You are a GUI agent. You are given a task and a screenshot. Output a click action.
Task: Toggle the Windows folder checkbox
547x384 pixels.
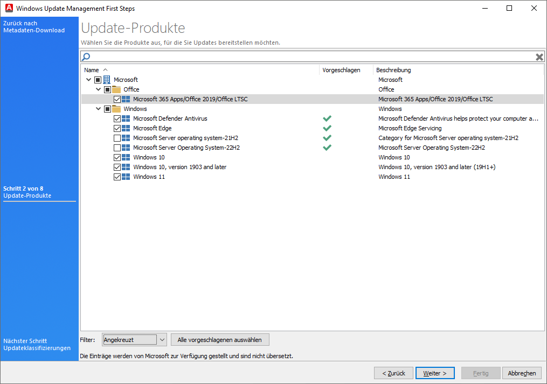tap(107, 109)
